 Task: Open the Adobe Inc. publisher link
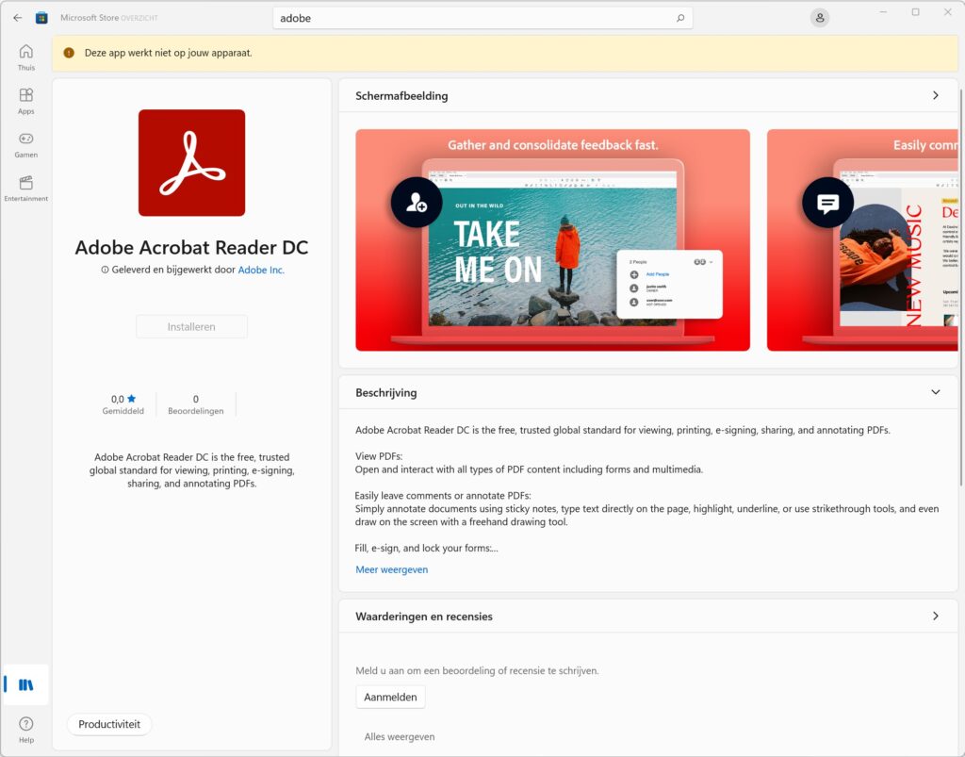pos(261,270)
